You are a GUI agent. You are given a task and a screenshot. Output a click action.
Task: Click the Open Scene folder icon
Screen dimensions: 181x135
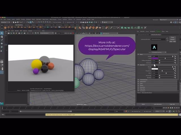(16, 22)
